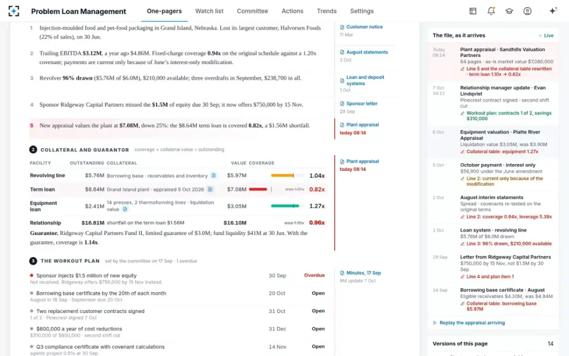The height and width of the screenshot is (356, 569).
Task: Go to the Committee tab
Action: click(x=252, y=11)
